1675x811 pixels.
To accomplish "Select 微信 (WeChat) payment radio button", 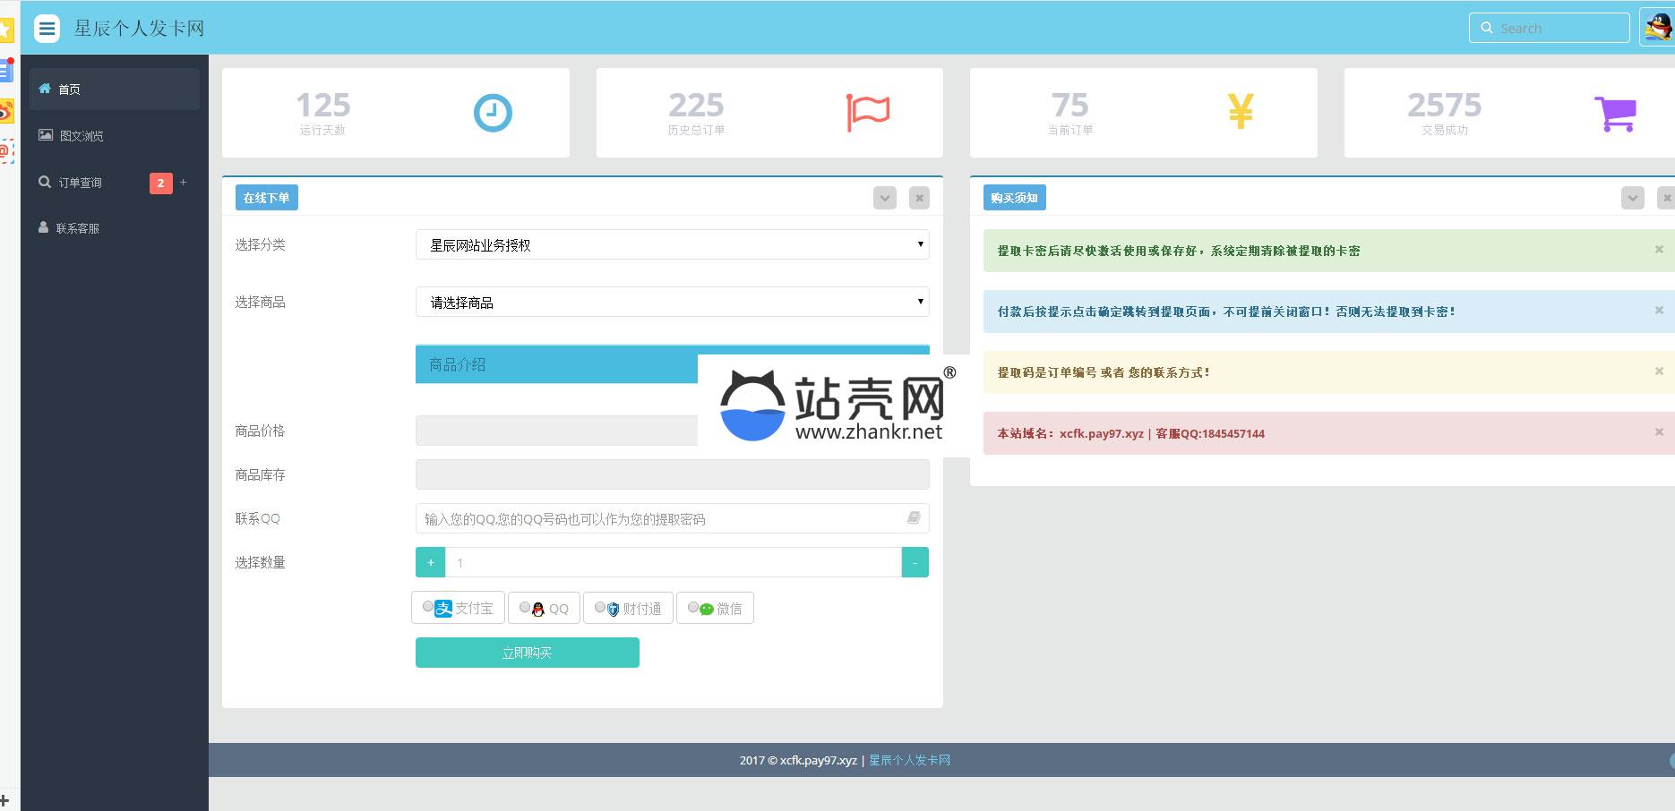I will 692,607.
